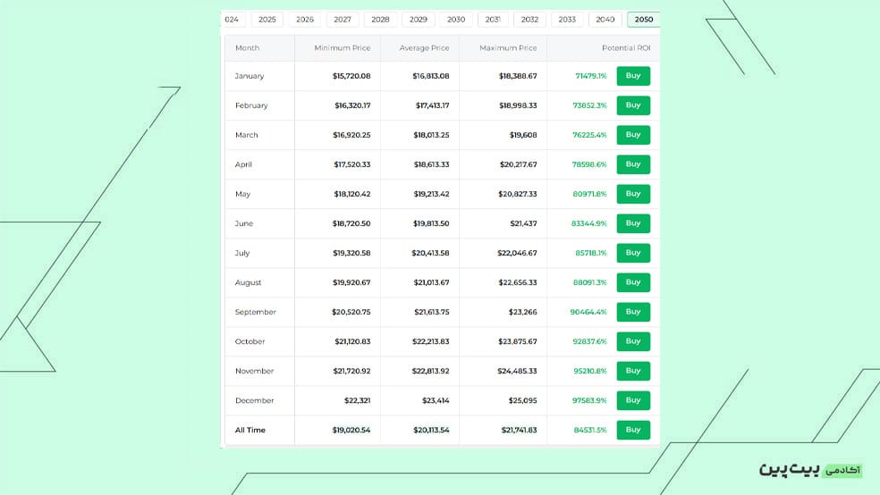Screen dimensions: 880x495
Task: Click the Month column header
Action: (x=248, y=48)
